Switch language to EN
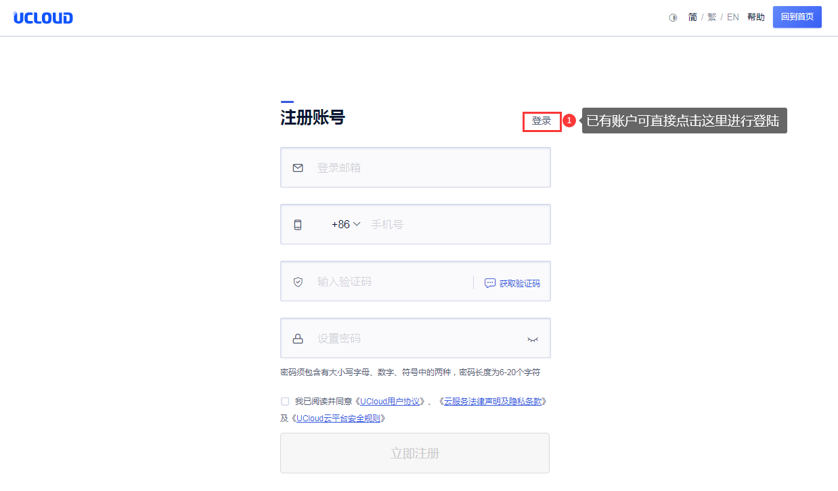 click(x=733, y=18)
